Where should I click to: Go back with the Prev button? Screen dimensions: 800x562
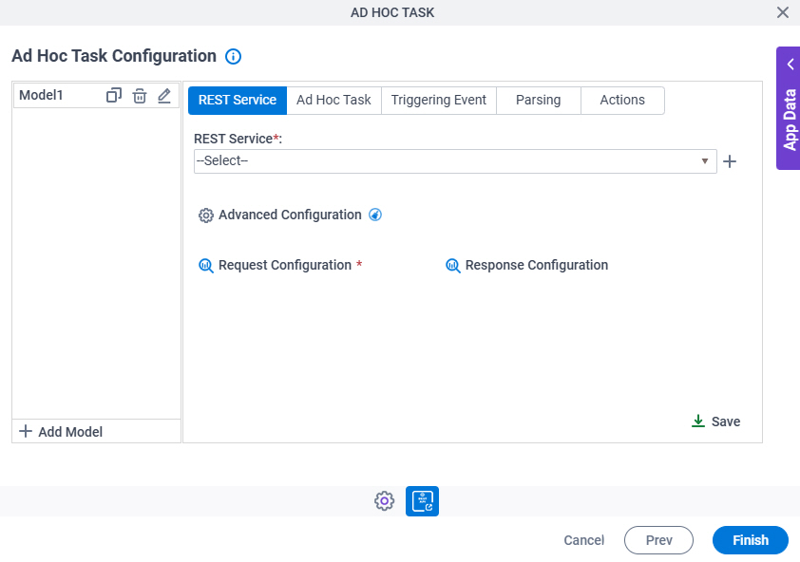click(x=658, y=540)
